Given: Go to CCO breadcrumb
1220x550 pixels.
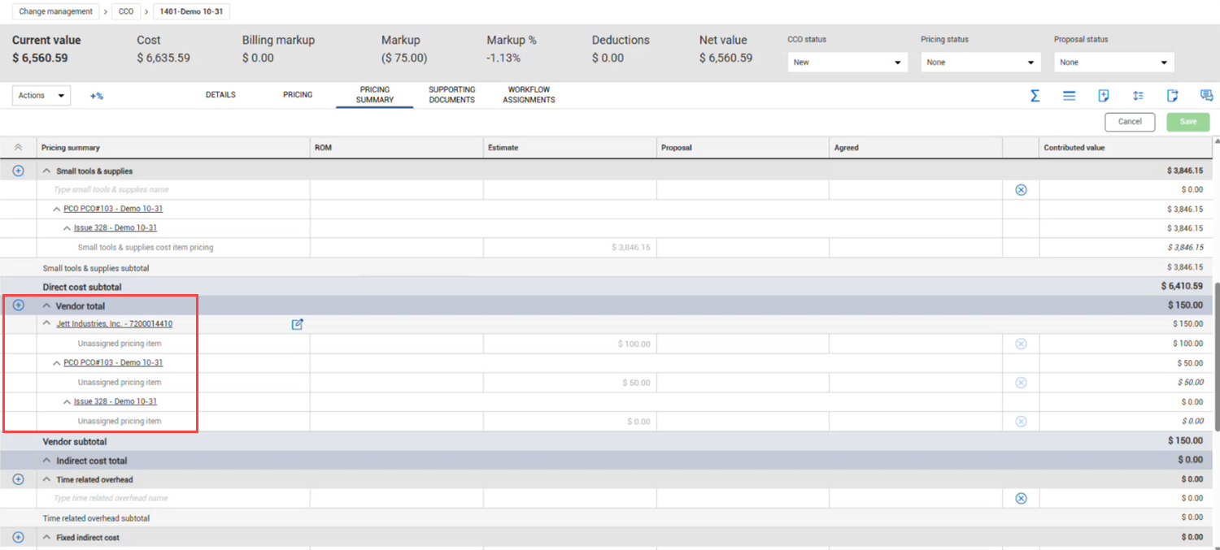Looking at the screenshot, I should [x=126, y=11].
